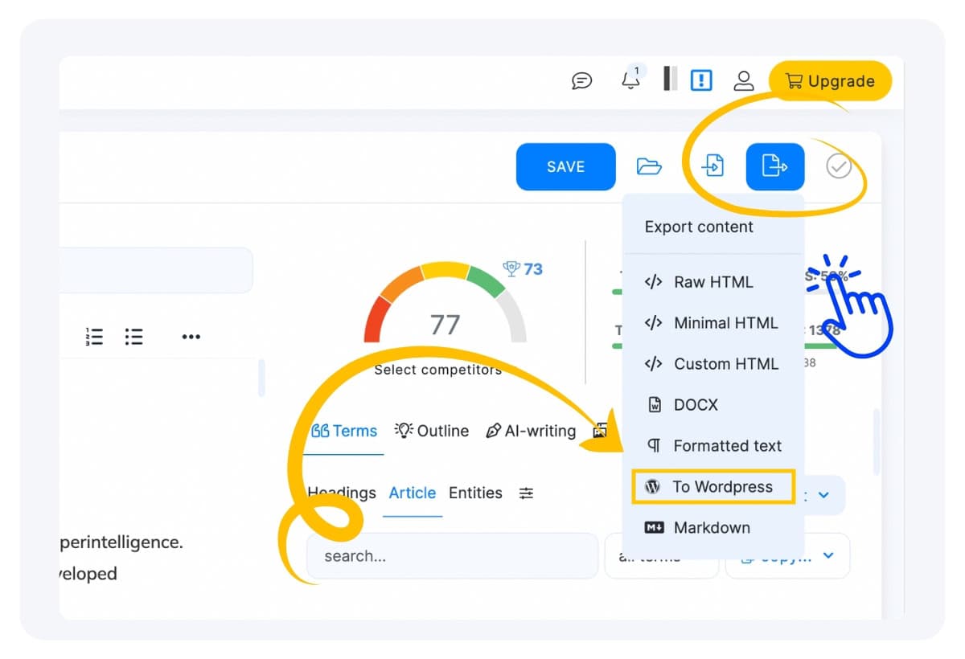Click the open folder icon
965x659 pixels.
click(x=649, y=166)
